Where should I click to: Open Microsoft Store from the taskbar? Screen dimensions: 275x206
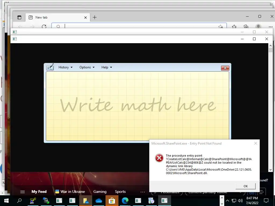(112, 201)
